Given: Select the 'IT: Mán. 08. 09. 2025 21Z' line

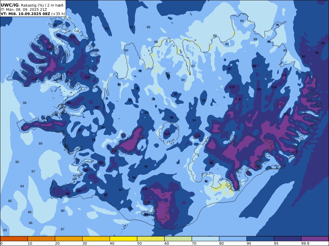Looking at the screenshot, I should [x=24, y=10].
